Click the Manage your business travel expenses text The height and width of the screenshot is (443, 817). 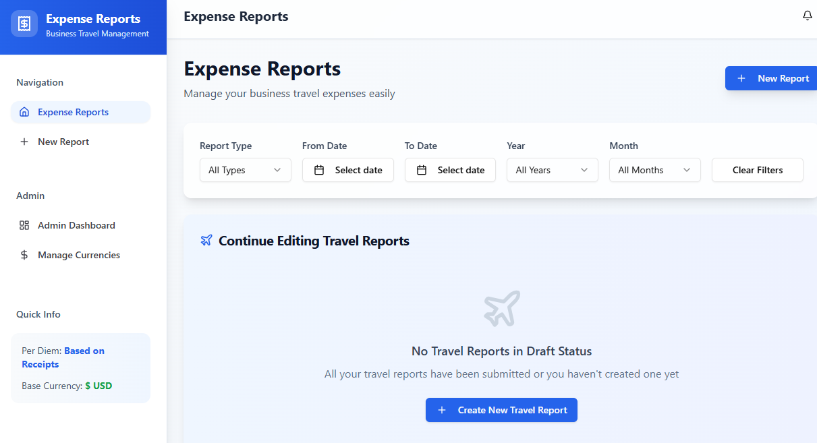(x=289, y=94)
